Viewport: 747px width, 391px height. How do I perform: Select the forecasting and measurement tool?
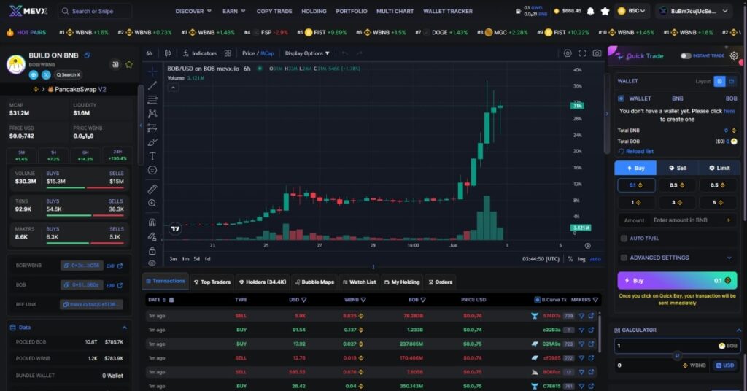click(152, 128)
